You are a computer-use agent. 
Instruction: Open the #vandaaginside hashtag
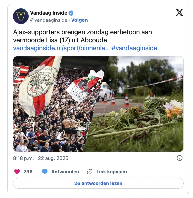tap(134, 48)
